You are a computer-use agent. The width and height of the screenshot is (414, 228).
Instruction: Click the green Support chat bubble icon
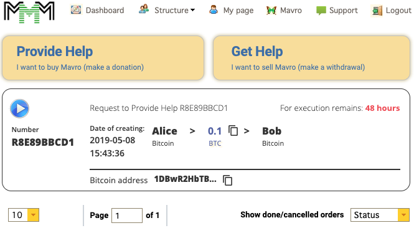(321, 11)
